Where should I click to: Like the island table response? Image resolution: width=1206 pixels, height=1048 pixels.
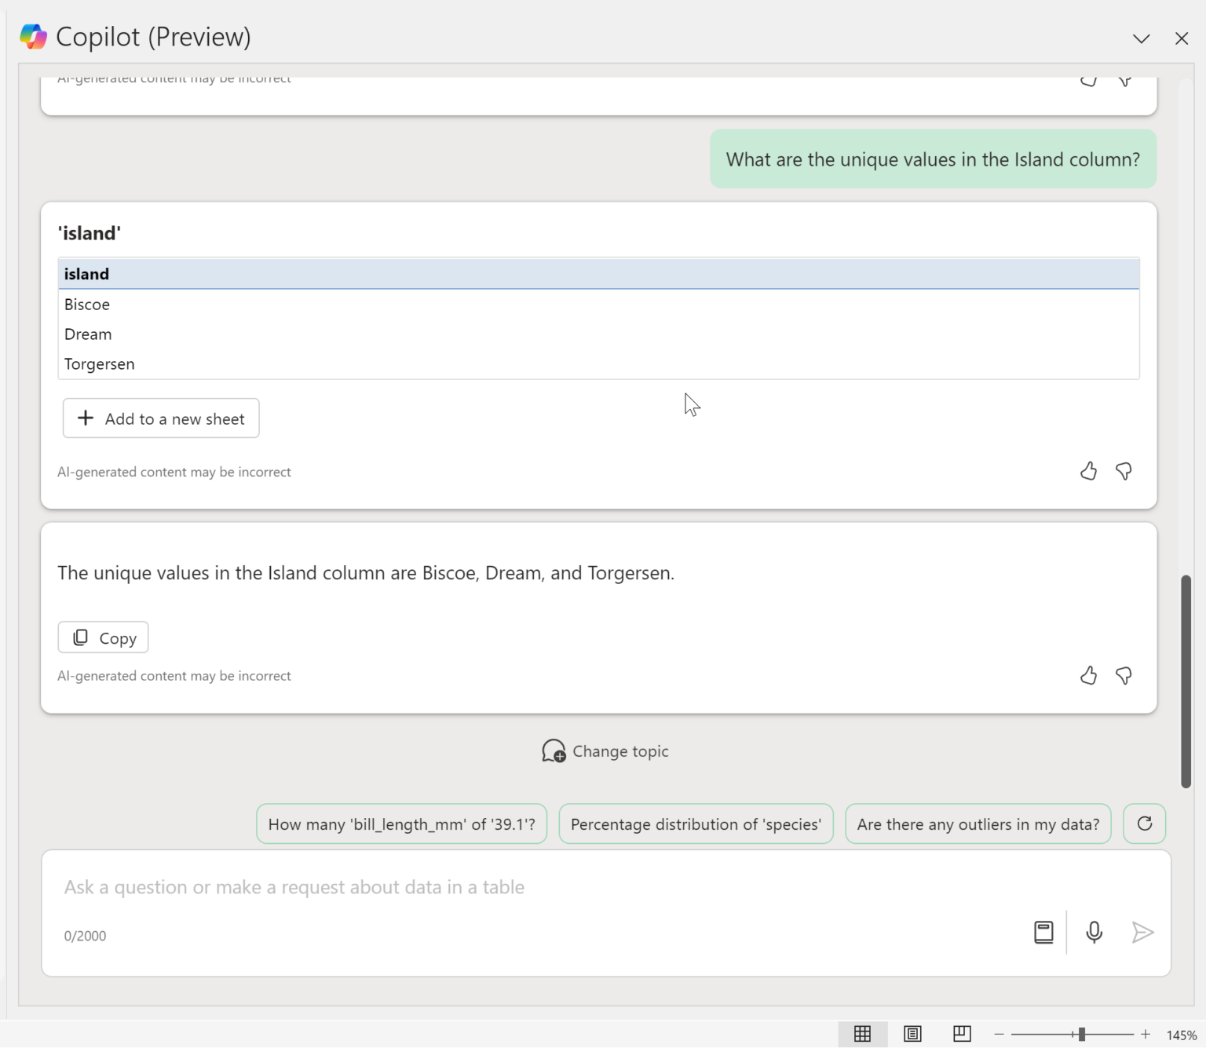[1088, 471]
